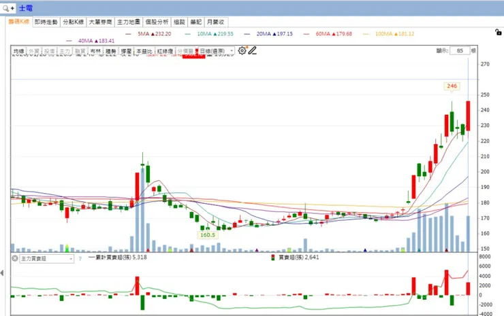Screen dimensions: 504x316
Task: Click the left collapse arrow at screen edge
Action: coord(2,273)
